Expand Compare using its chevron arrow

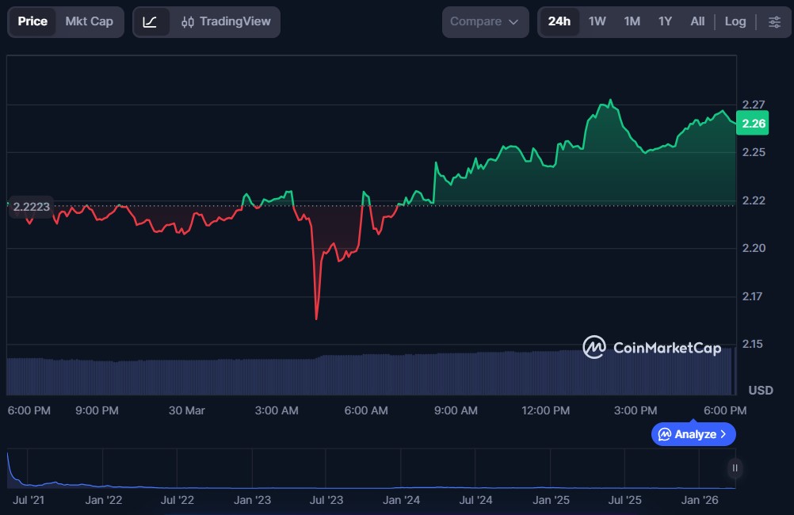coord(513,22)
